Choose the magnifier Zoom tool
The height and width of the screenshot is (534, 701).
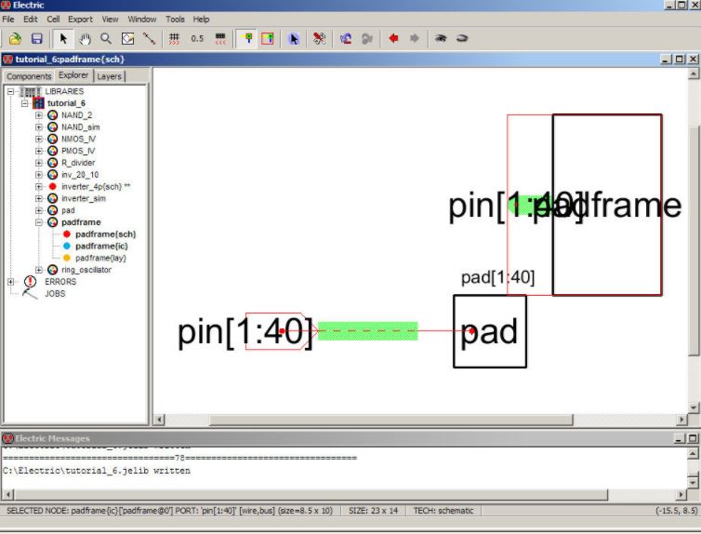click(x=106, y=39)
